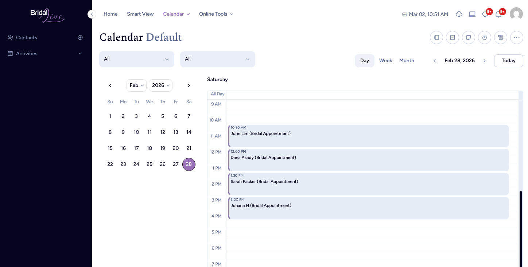Open the notes icon in the calendar toolbar
Viewport: 528px width, 267px height.
point(469,37)
